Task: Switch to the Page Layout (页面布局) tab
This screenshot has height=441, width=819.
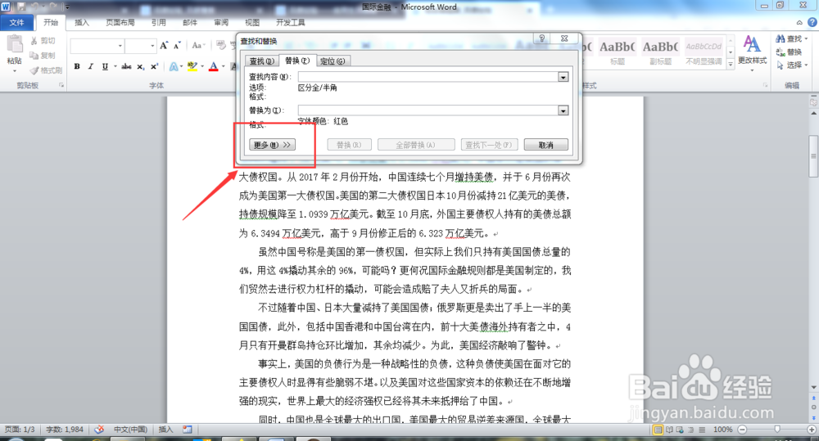Action: click(120, 22)
